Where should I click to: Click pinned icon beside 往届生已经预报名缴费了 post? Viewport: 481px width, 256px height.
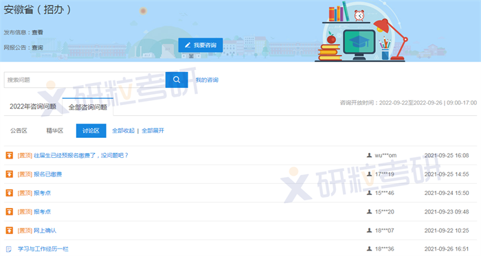pos(10,155)
